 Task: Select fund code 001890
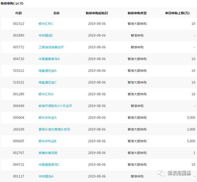coord(19,36)
